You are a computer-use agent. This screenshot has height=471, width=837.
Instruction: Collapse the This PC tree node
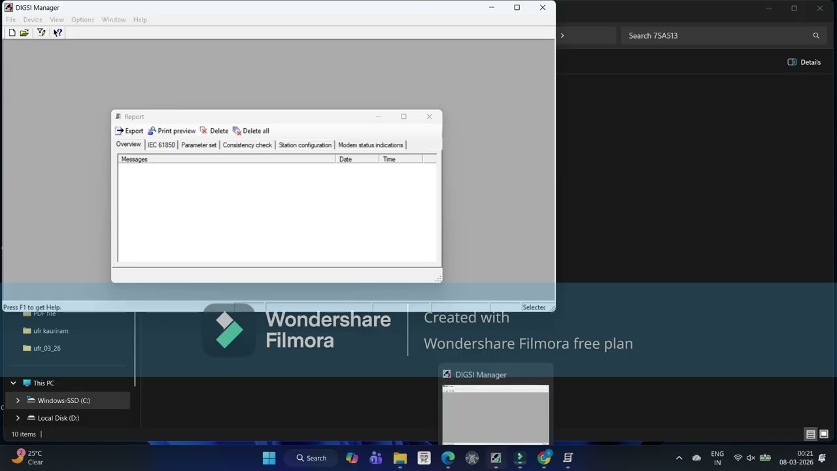point(13,383)
